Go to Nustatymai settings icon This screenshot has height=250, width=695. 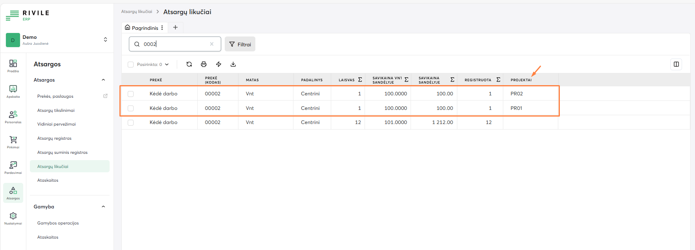pos(13,218)
